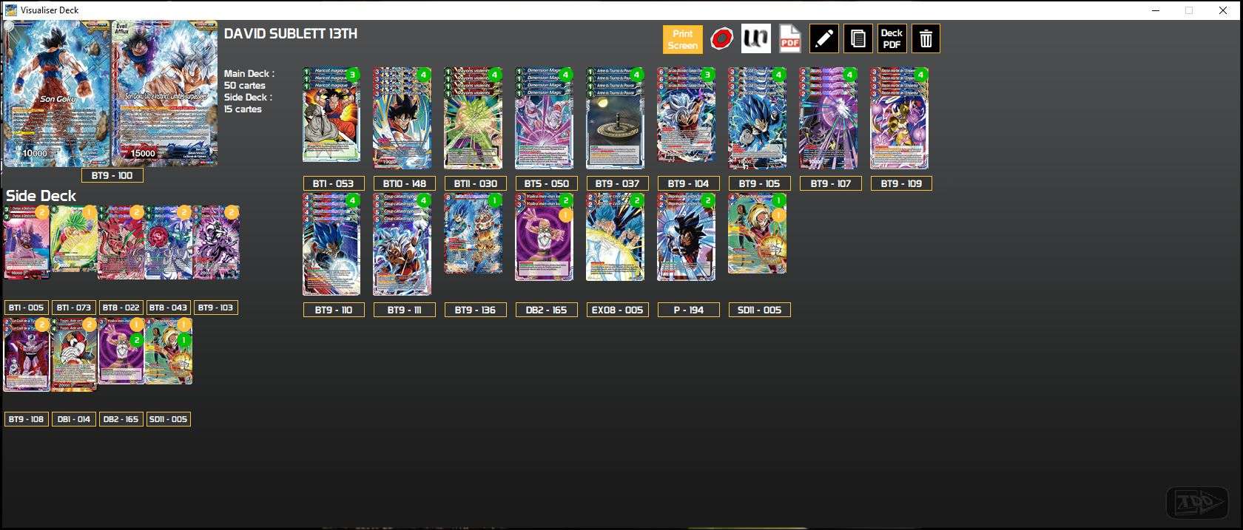Click the side deck BT9 - 108 label

click(26, 419)
